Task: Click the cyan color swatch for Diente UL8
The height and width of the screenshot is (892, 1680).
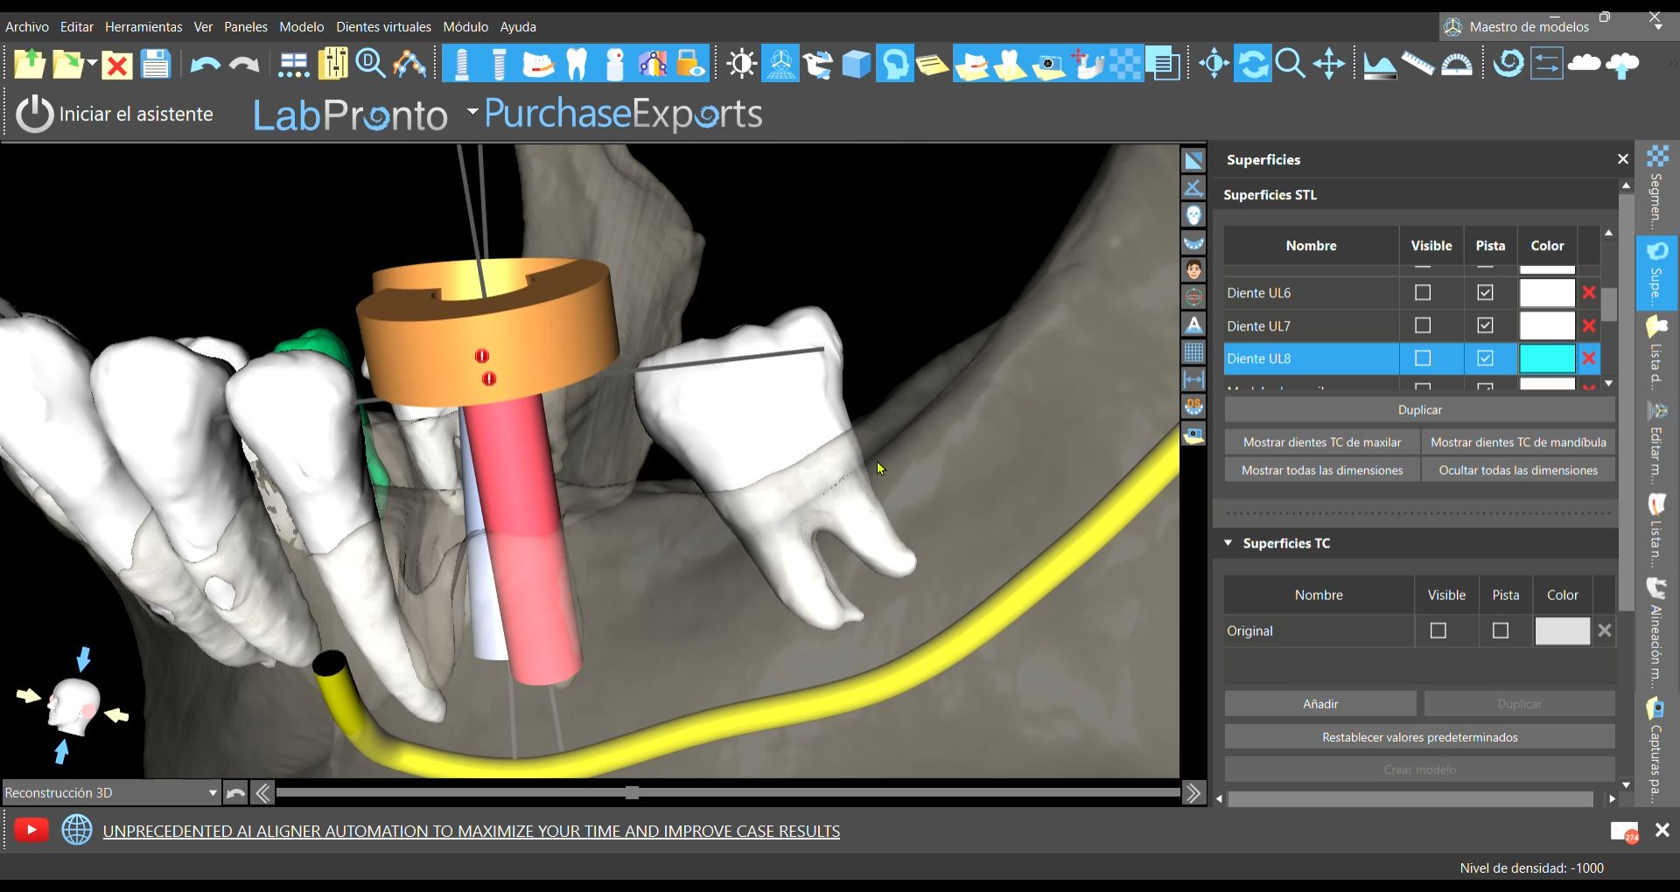Action: [1547, 359]
